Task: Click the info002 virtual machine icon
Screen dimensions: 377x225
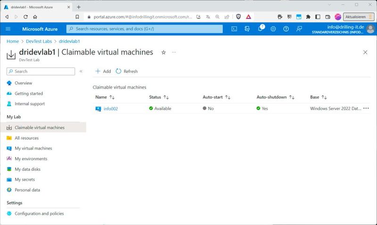Action: (98, 109)
